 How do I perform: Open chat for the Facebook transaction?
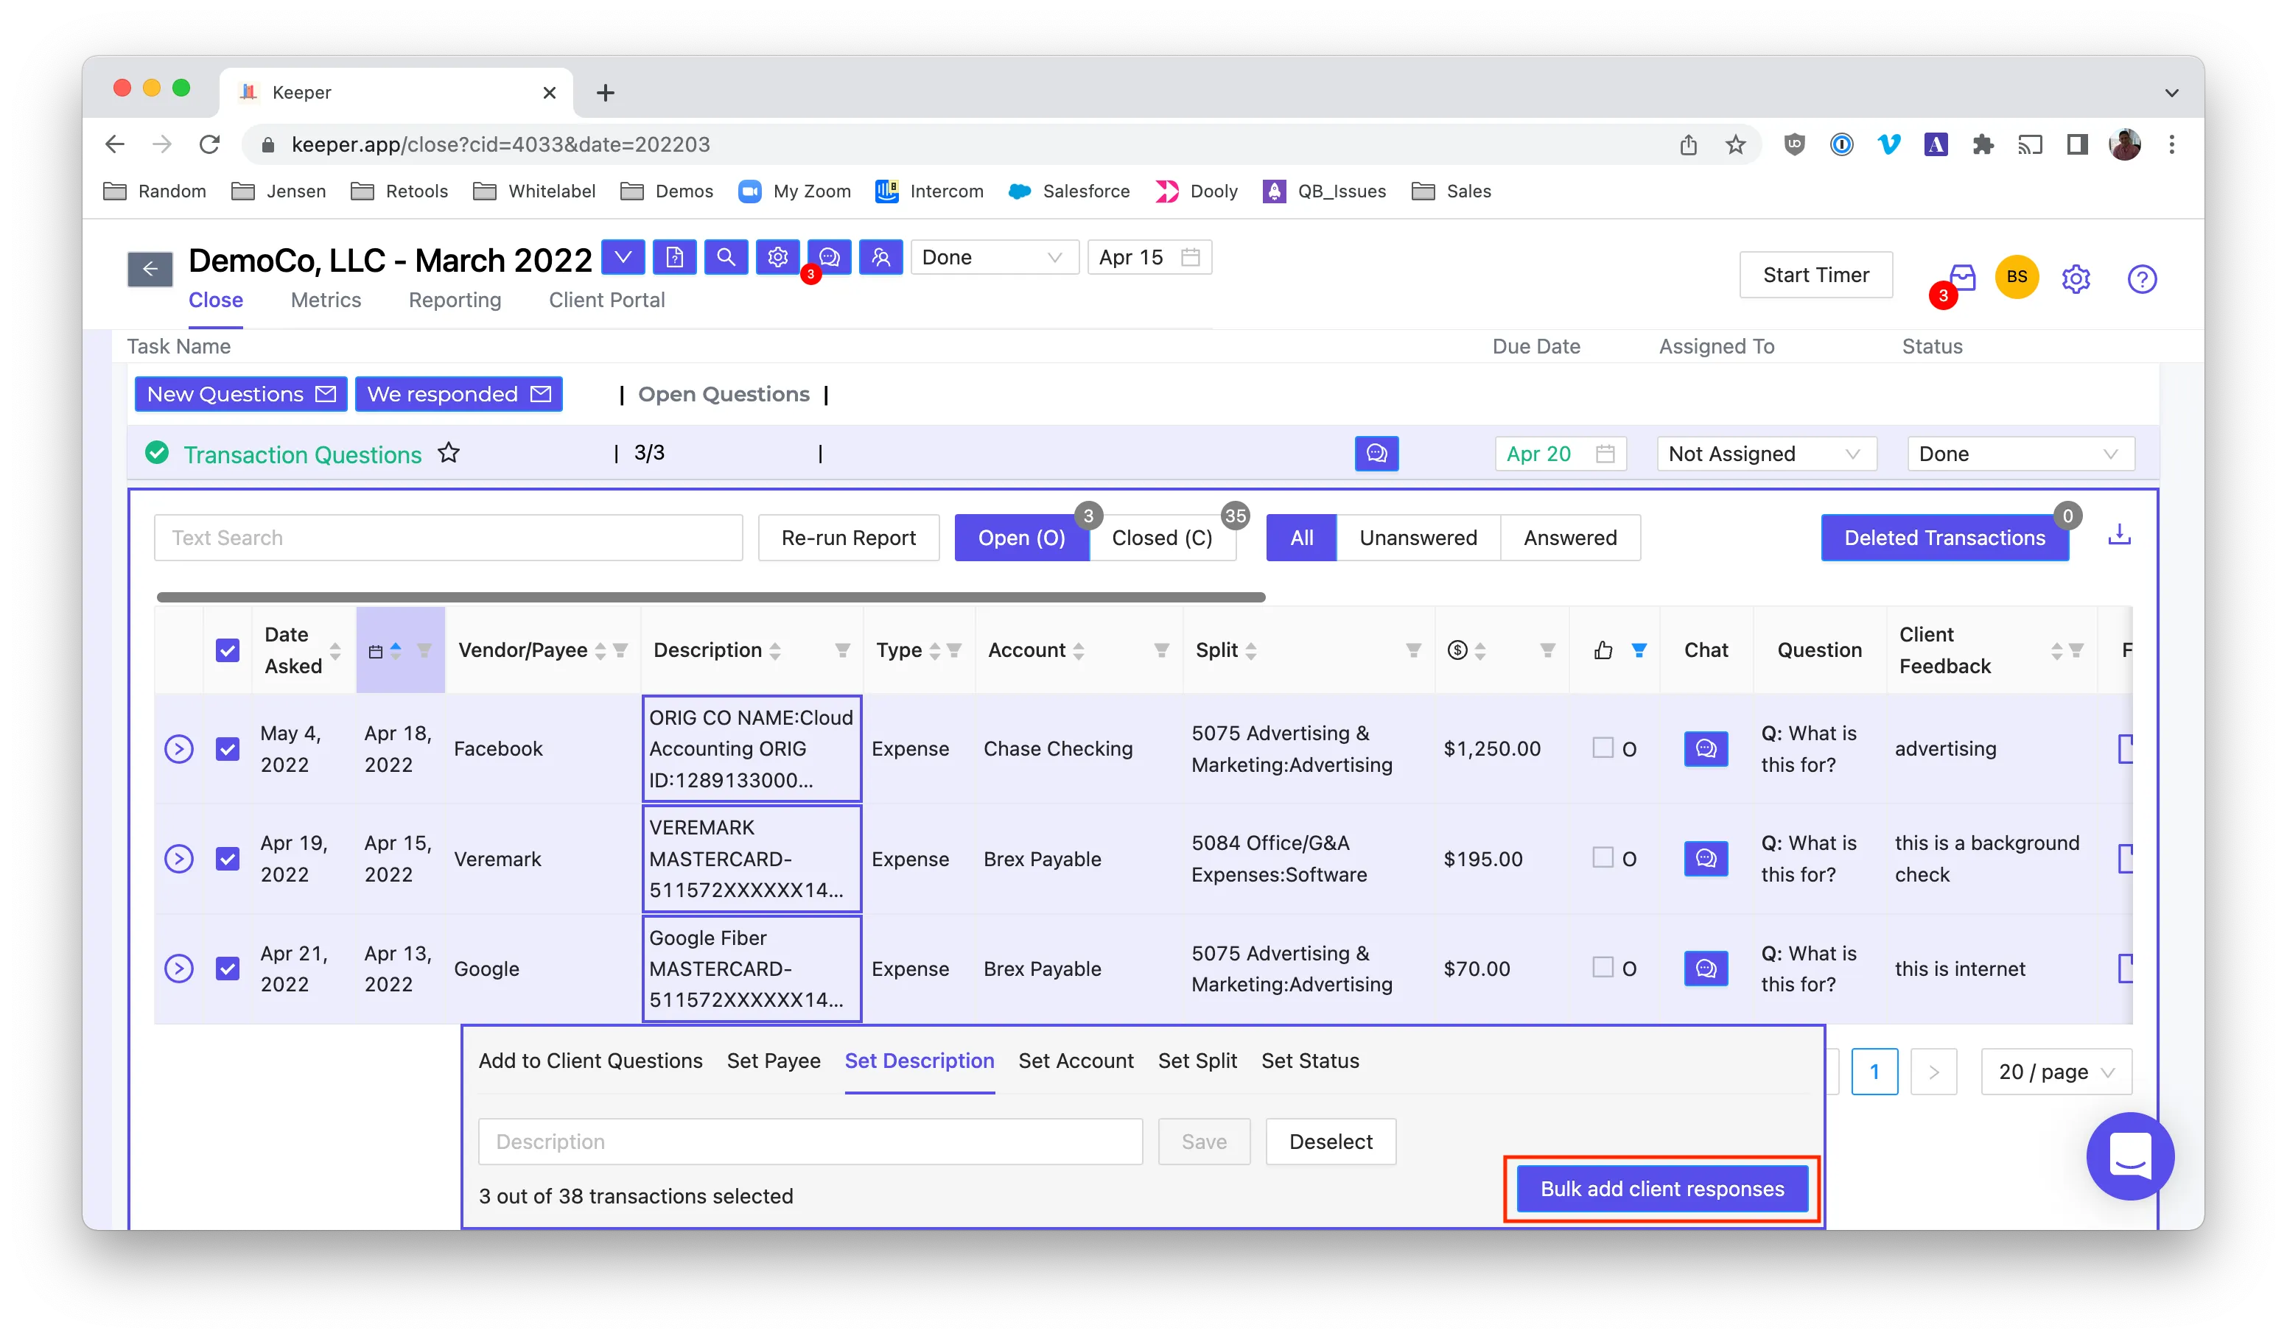click(x=1706, y=748)
